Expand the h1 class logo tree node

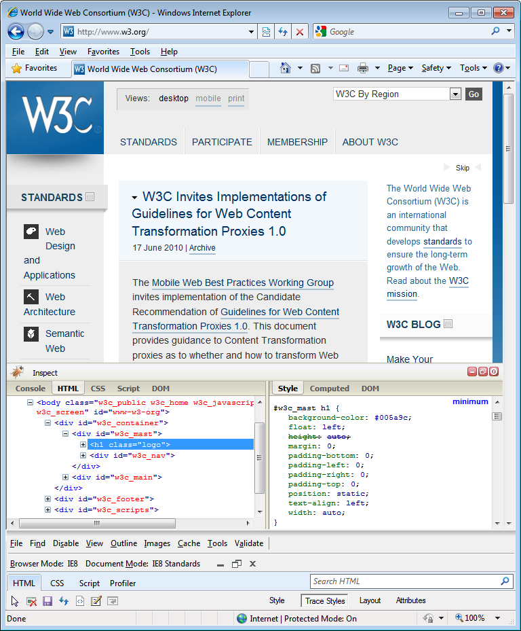tap(83, 444)
